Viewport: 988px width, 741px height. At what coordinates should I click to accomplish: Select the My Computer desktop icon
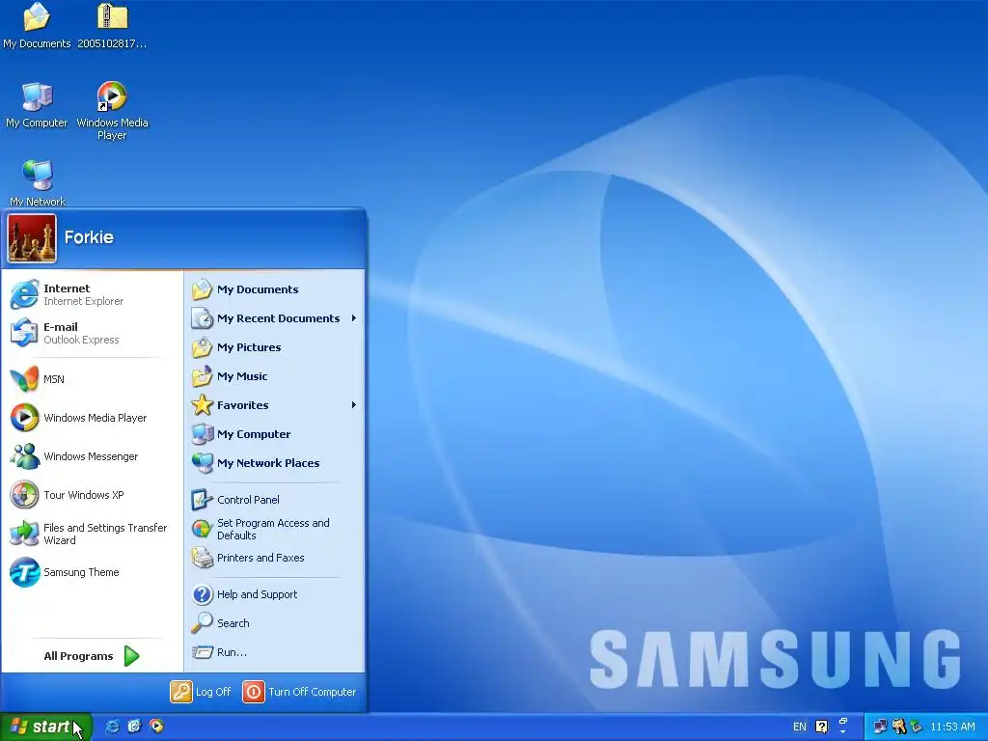(x=37, y=104)
